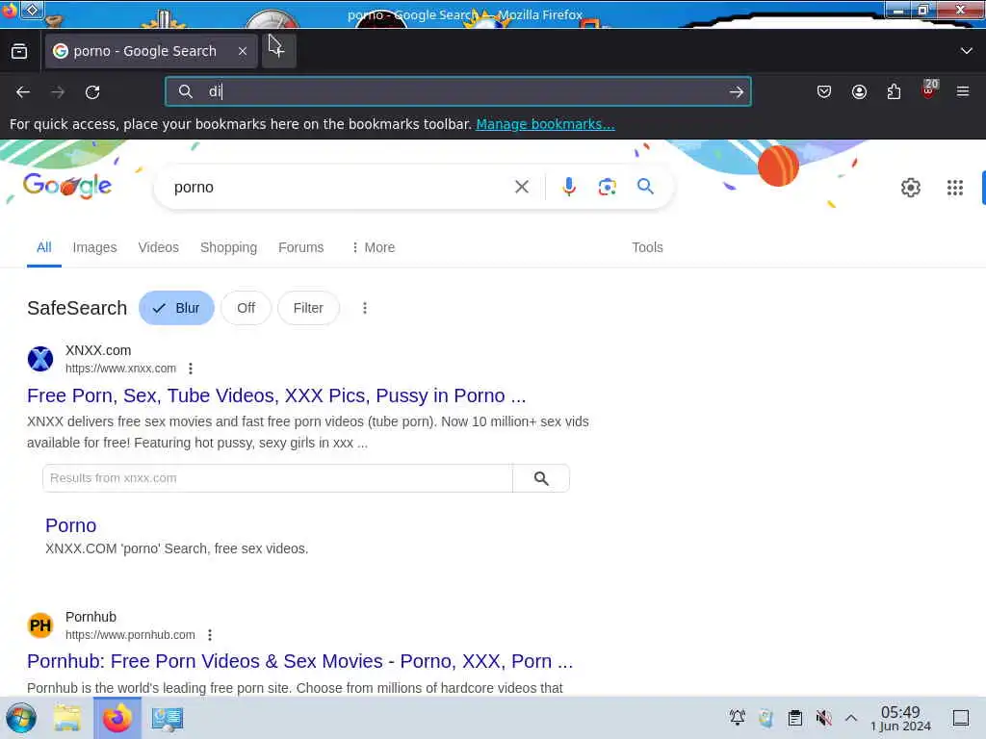Image resolution: width=986 pixels, height=739 pixels.
Task: Switch to the Images tab
Action: (95, 247)
